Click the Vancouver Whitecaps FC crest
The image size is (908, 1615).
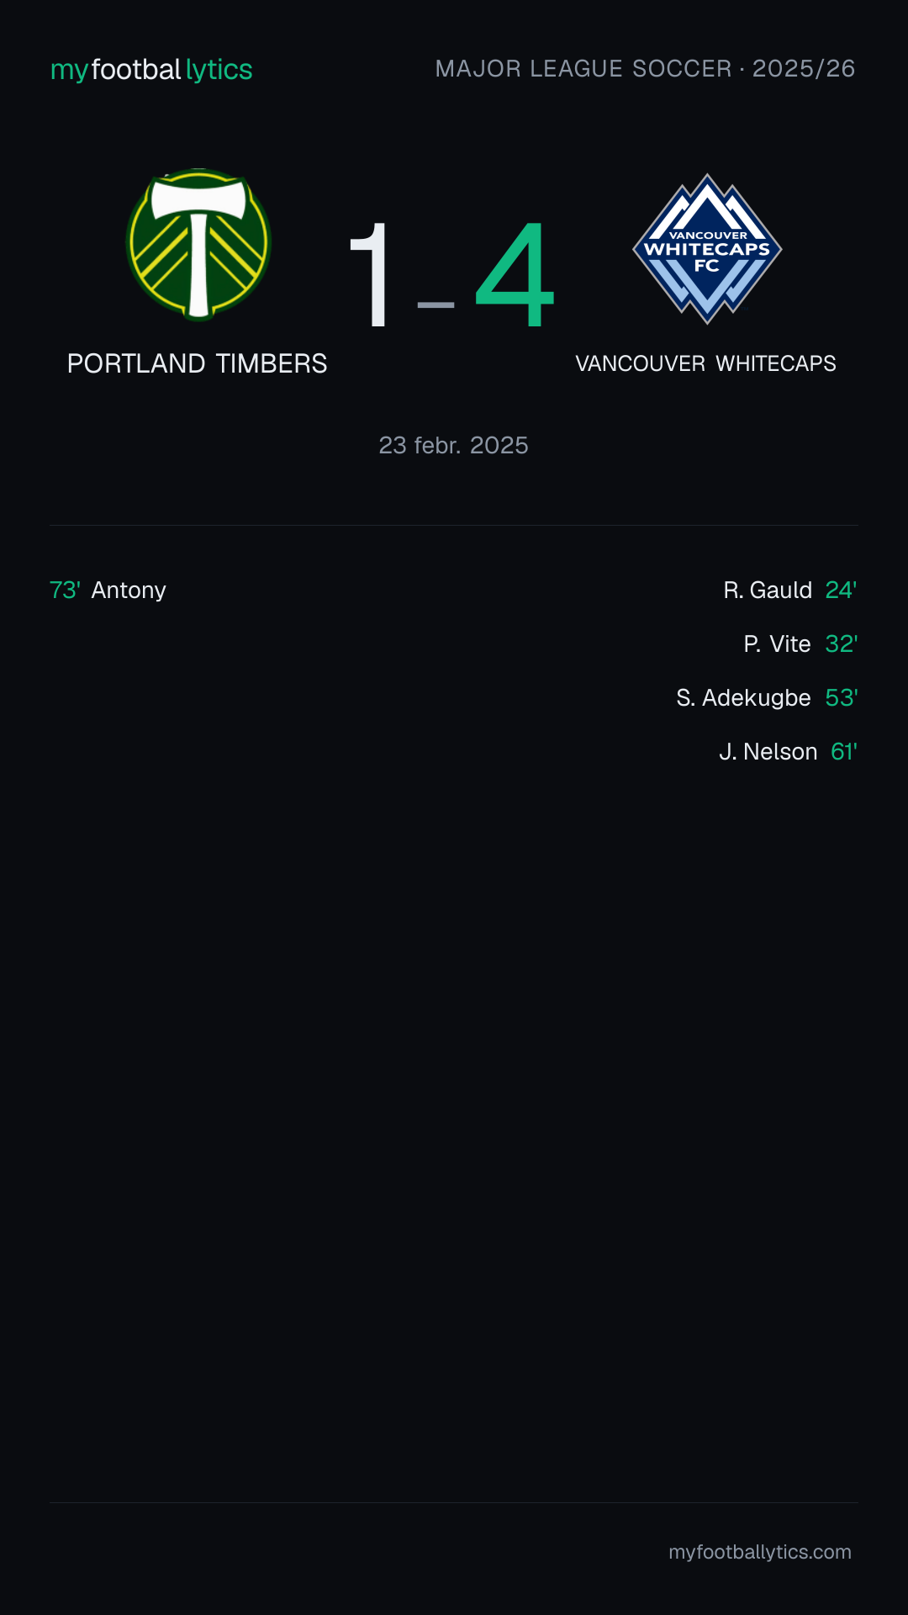pos(707,249)
